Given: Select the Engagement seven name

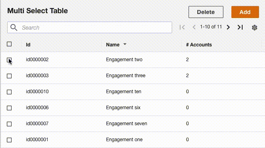Looking at the screenshot, I should 126,124.
